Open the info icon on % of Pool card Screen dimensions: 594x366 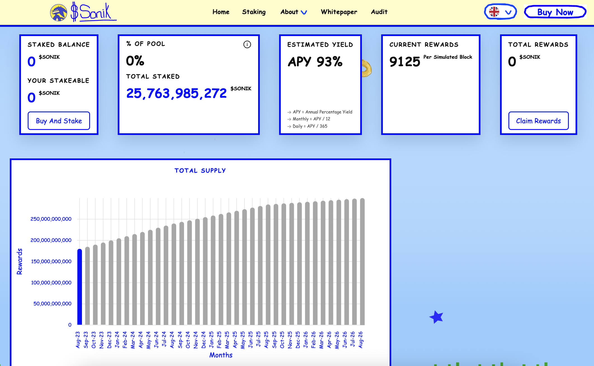pyautogui.click(x=247, y=44)
